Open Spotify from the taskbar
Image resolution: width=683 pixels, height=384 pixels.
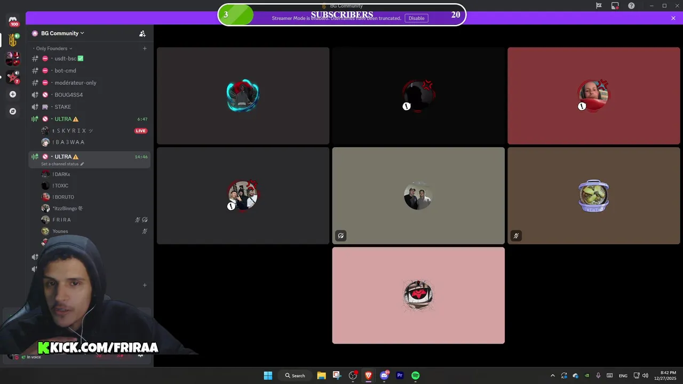pyautogui.click(x=416, y=375)
